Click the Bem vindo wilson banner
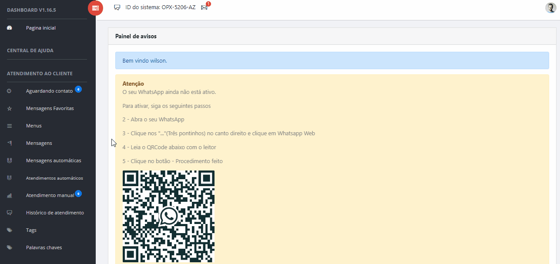The height and width of the screenshot is (264, 560). point(332,60)
